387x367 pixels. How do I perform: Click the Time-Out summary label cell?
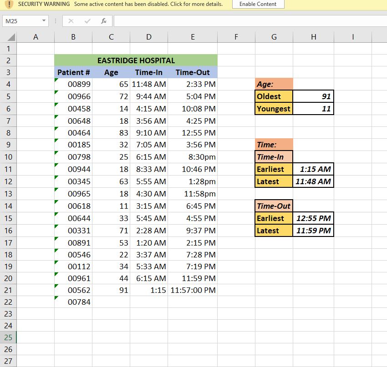[x=274, y=206]
